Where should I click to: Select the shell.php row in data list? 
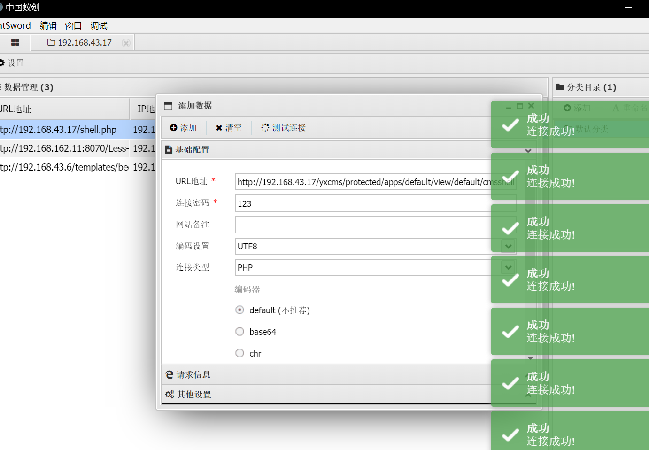tap(77, 130)
